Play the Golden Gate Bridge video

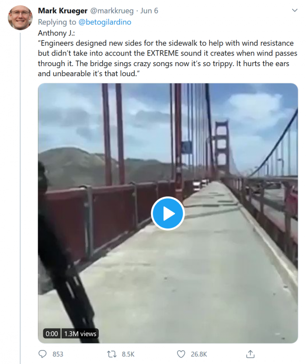pyautogui.click(x=168, y=213)
